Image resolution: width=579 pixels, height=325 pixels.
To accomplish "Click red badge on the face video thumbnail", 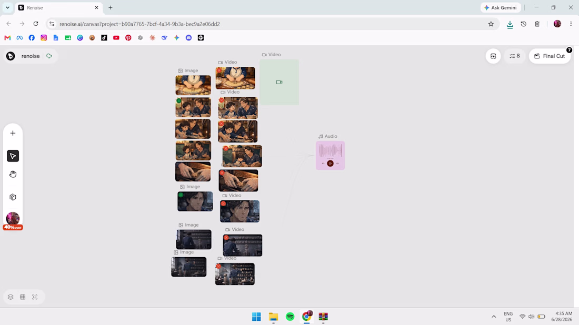I will (x=223, y=204).
